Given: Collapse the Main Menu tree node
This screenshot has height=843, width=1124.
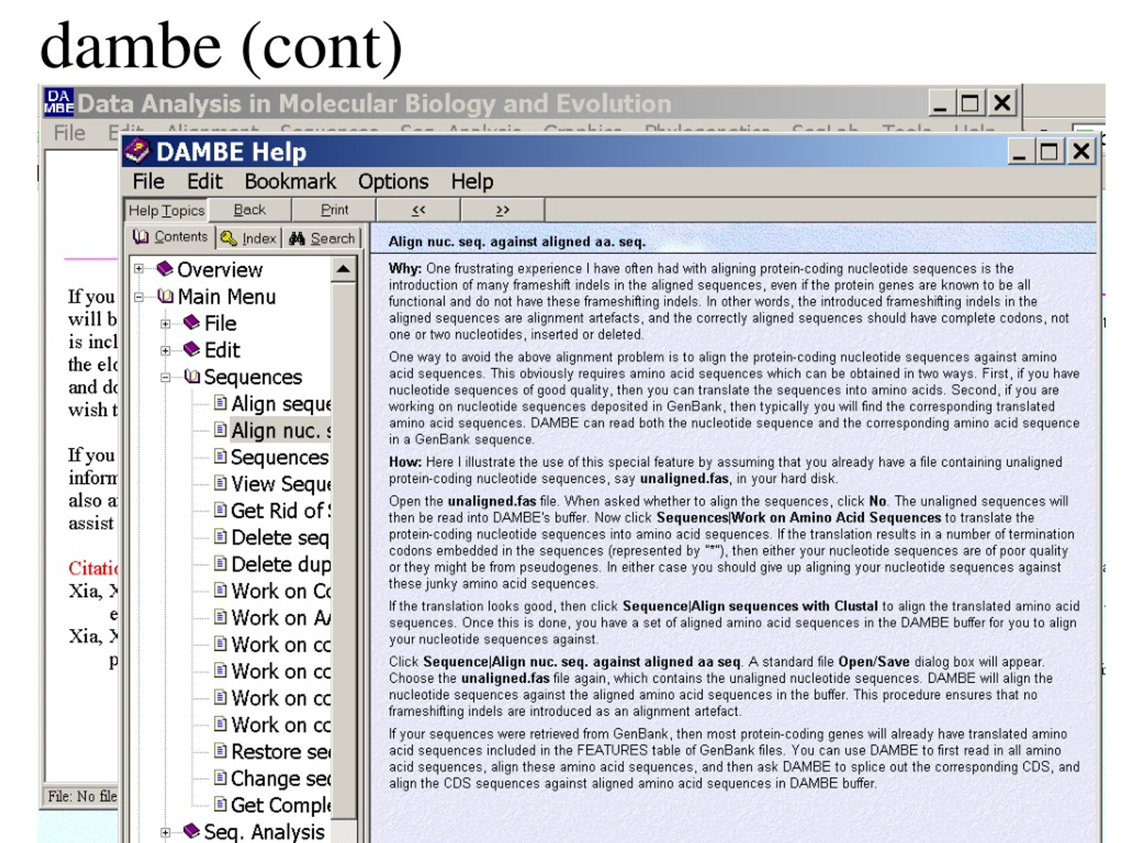Looking at the screenshot, I should 139,297.
